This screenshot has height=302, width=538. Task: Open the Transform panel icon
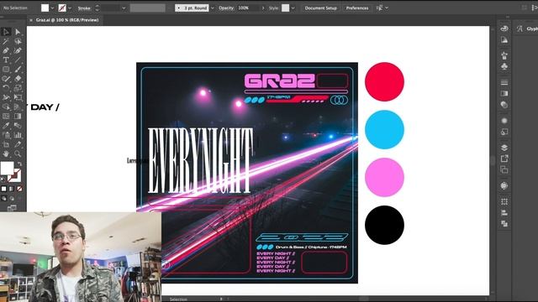click(x=504, y=201)
